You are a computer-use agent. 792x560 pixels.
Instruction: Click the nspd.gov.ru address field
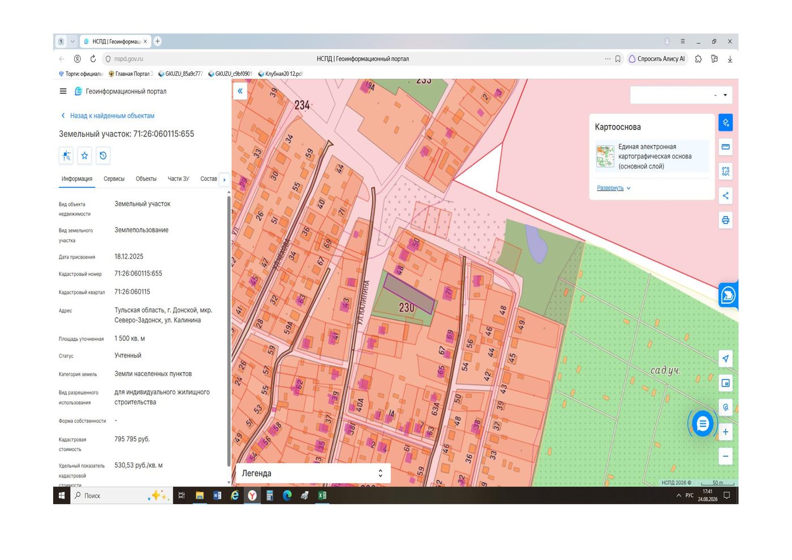(x=128, y=59)
